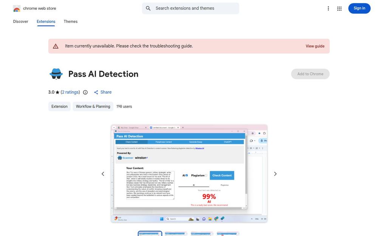Select the second screenshot thumbnail
378x236 pixels.
[x=176, y=234]
